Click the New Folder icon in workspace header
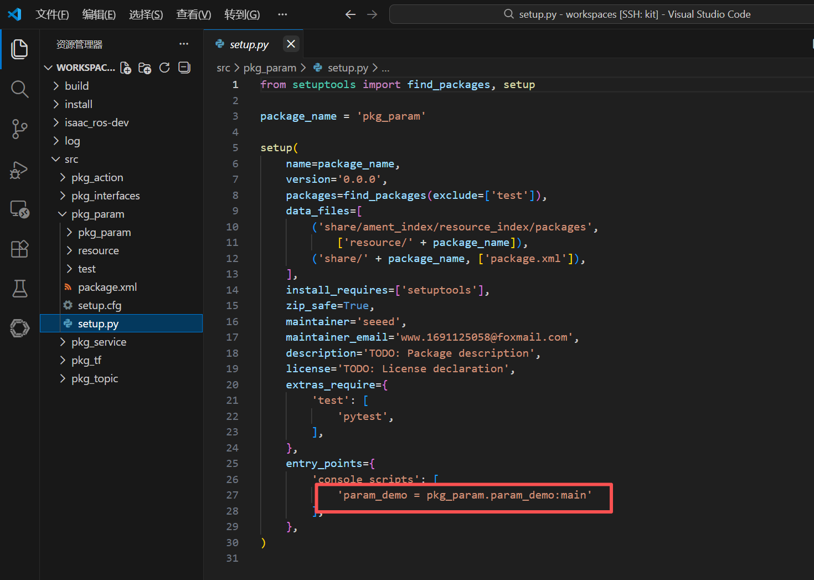The height and width of the screenshot is (580, 814). (x=145, y=68)
